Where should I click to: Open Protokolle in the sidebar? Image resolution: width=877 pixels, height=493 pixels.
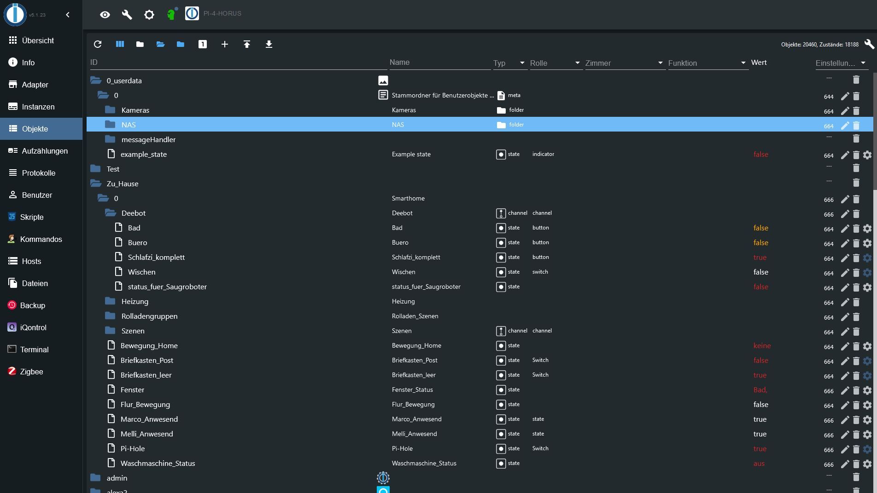(x=41, y=173)
